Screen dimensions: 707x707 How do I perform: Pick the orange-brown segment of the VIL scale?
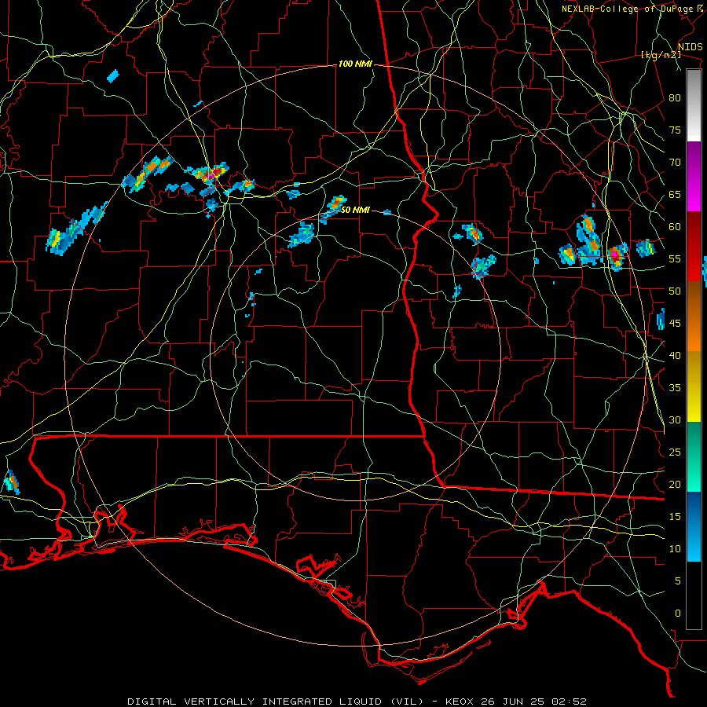[x=694, y=317]
